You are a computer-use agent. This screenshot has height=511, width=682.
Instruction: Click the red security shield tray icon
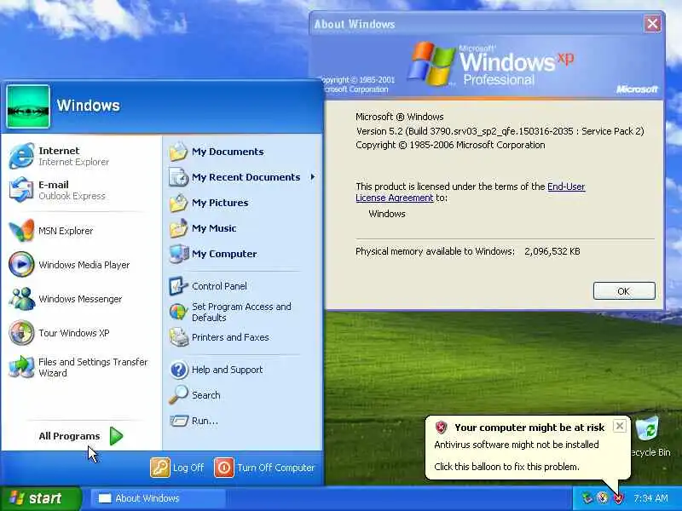point(618,498)
